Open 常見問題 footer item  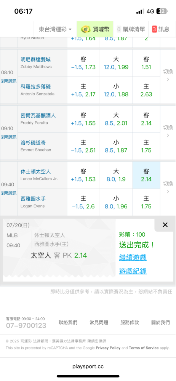[x=99, y=323]
